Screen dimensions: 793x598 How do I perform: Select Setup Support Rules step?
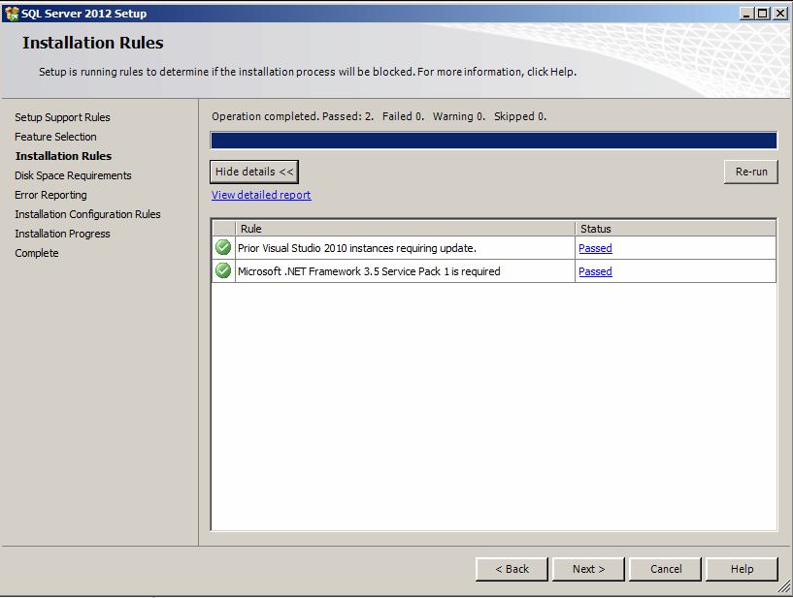[x=62, y=117]
